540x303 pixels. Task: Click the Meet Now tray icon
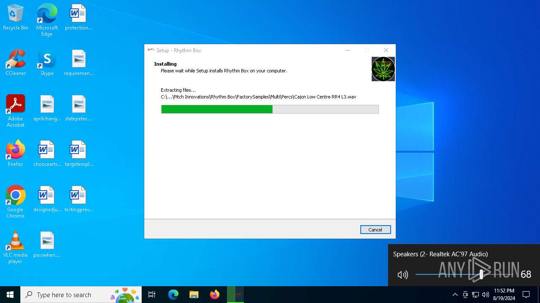pyautogui.click(x=465, y=295)
